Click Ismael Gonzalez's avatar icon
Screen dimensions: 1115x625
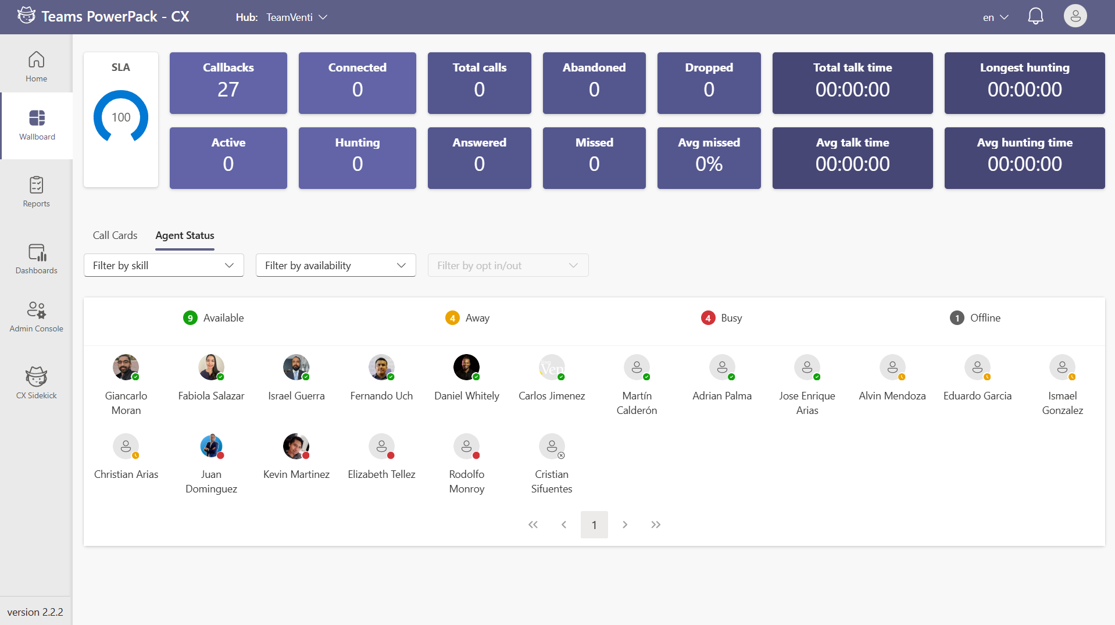[x=1063, y=367]
